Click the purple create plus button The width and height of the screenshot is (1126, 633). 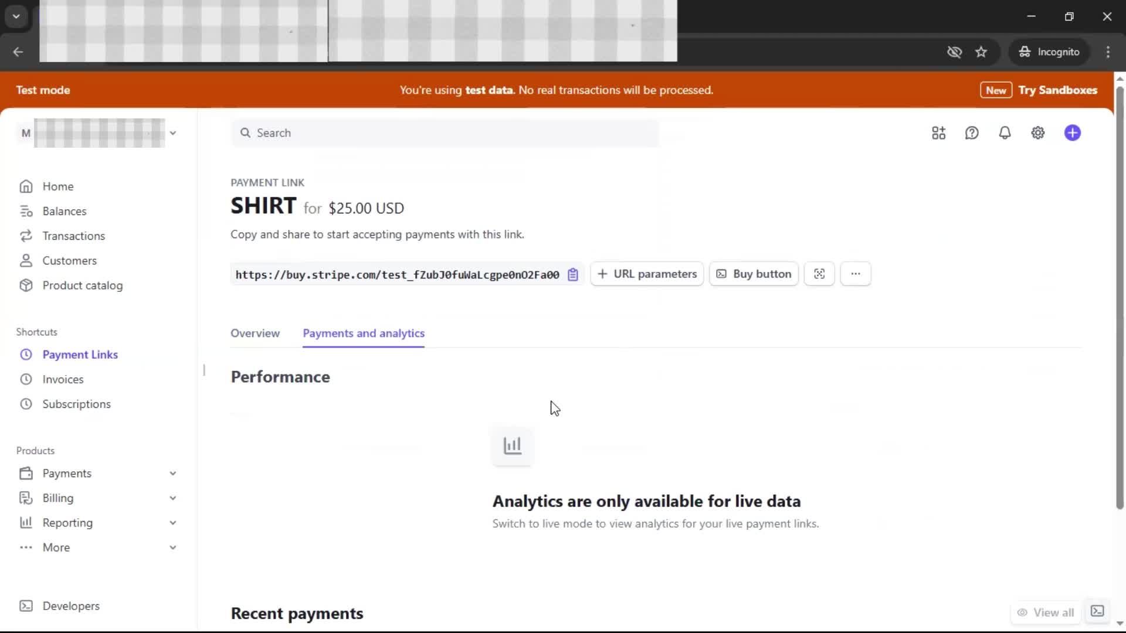click(1072, 133)
